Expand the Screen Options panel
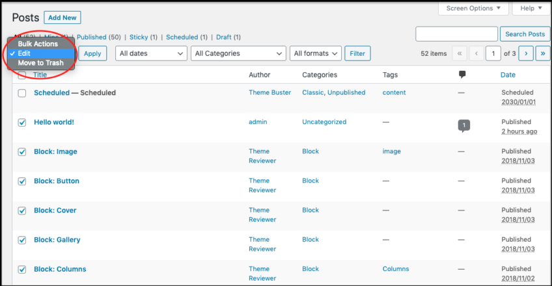 point(473,8)
